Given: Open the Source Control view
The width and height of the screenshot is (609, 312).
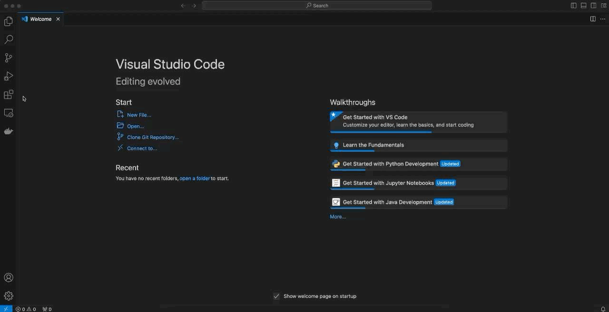Looking at the screenshot, I should click(8, 58).
